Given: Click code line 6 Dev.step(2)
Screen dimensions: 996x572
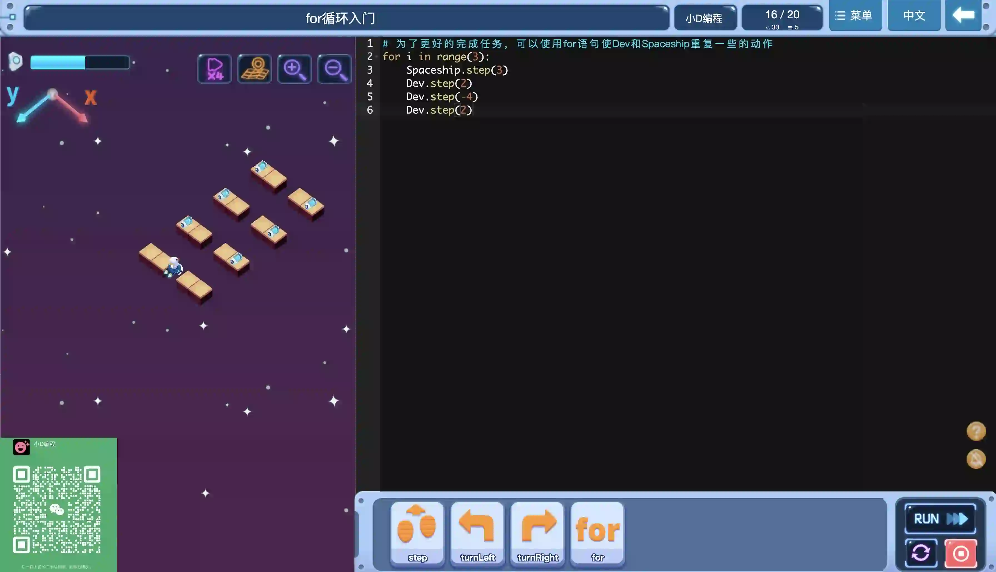Looking at the screenshot, I should click(439, 110).
